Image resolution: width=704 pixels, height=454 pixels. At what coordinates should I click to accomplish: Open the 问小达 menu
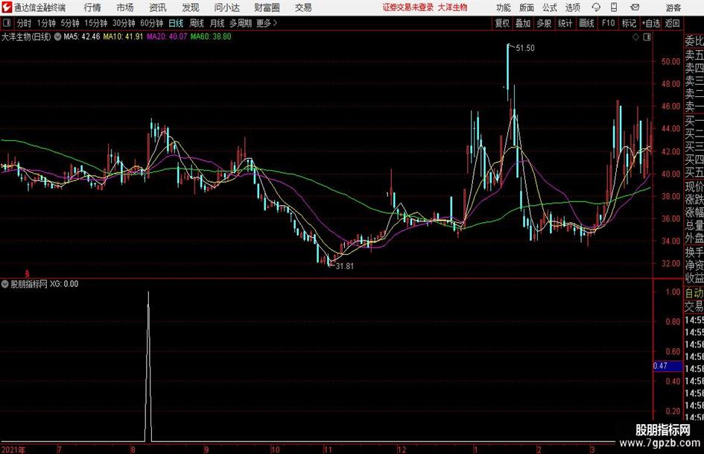tap(226, 7)
